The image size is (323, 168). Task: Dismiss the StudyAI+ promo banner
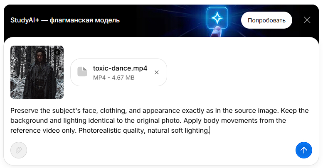(x=307, y=20)
